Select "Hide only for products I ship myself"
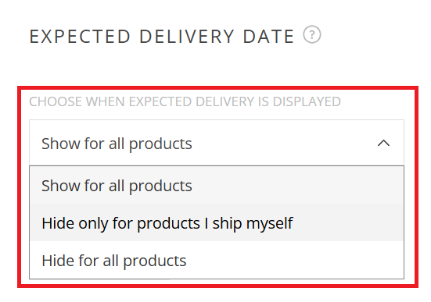The width and height of the screenshot is (431, 302). [x=217, y=222]
